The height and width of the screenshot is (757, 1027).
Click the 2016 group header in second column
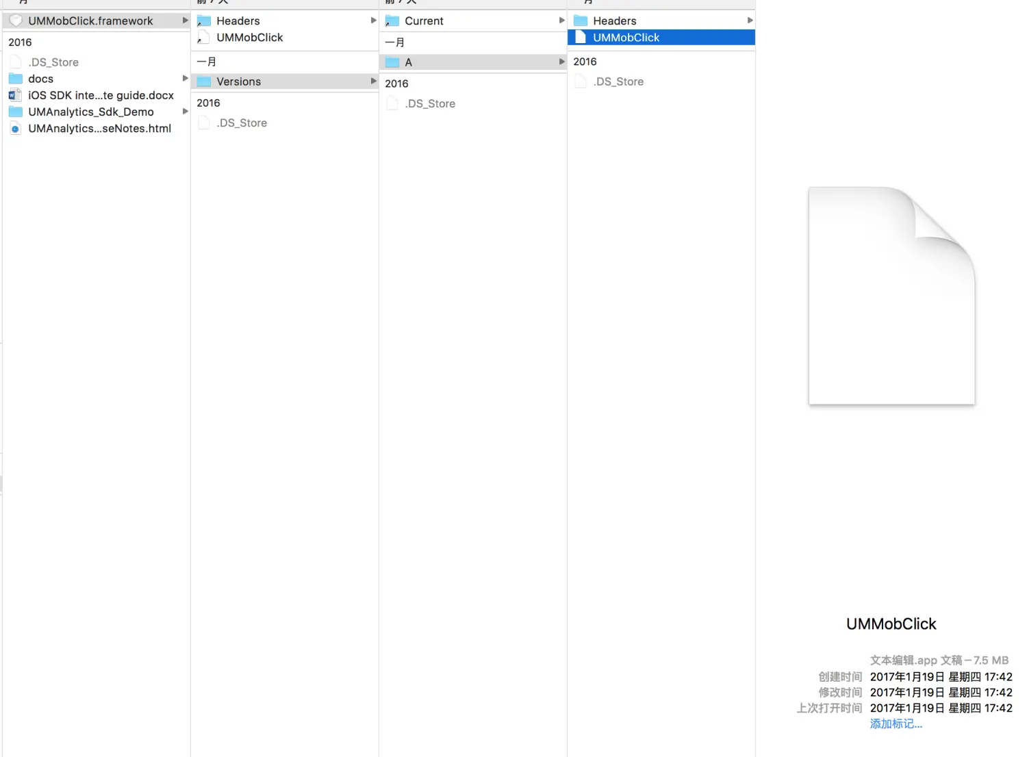coord(208,103)
